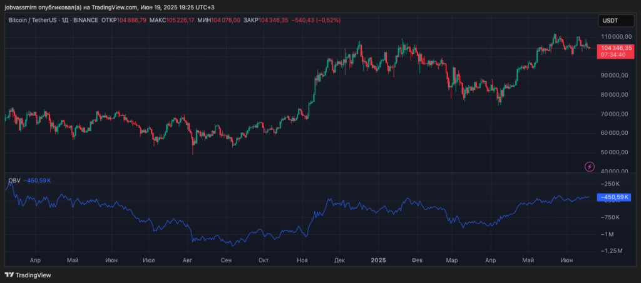Image resolution: width=641 pixels, height=283 pixels.
Task: Click the red current price tag 104 346,35
Action: (615, 47)
